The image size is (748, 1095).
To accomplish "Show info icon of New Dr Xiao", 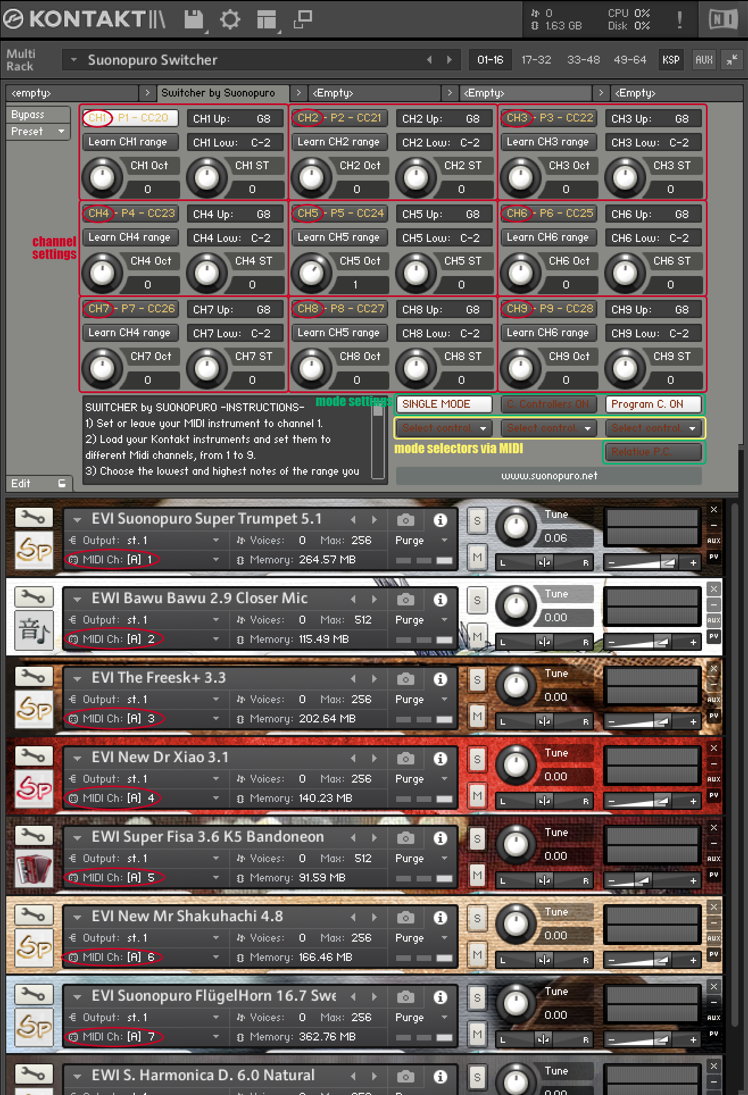I will pos(440,758).
